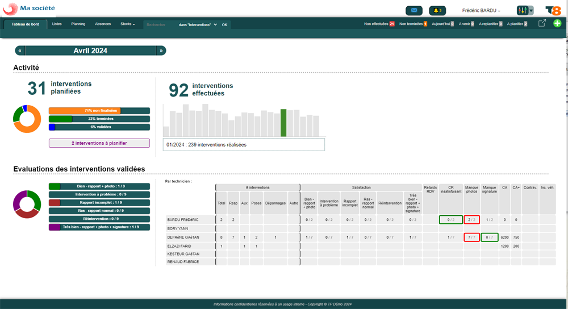Show Non terminées interventions filter

[413, 24]
